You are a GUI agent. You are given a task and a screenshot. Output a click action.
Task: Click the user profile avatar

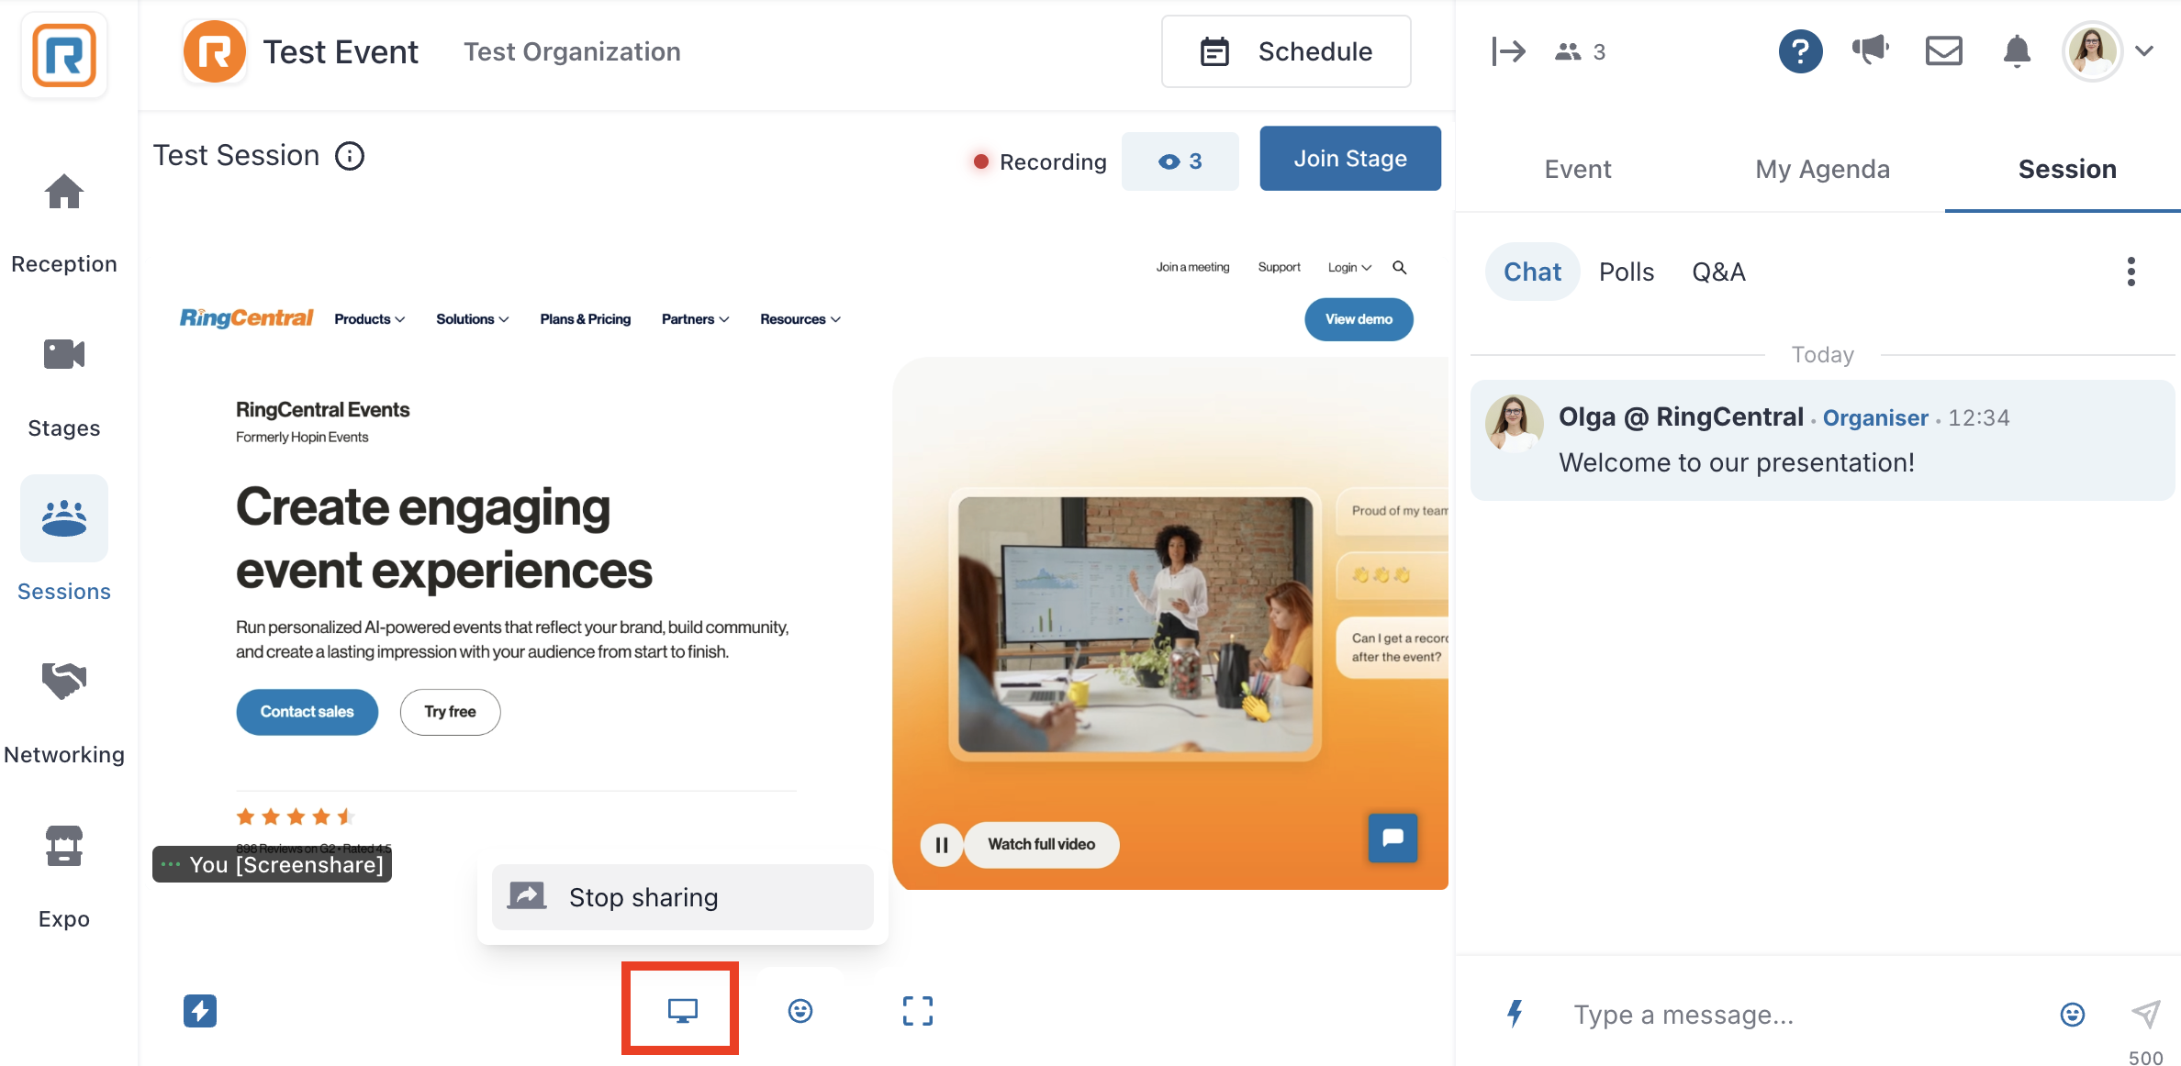point(2092,51)
